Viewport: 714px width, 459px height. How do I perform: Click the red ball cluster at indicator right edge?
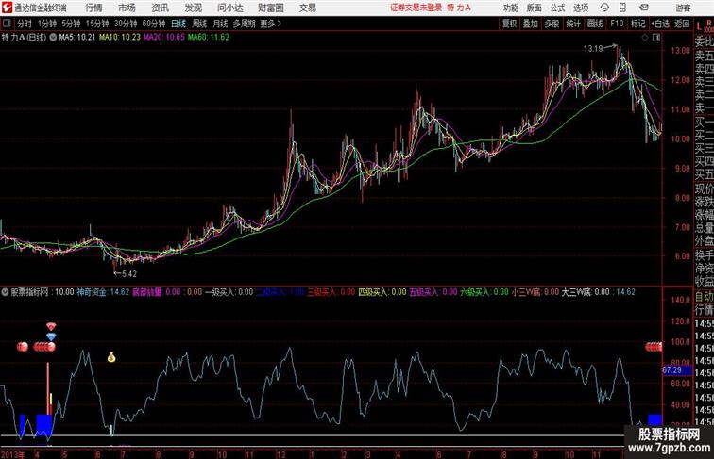point(654,347)
